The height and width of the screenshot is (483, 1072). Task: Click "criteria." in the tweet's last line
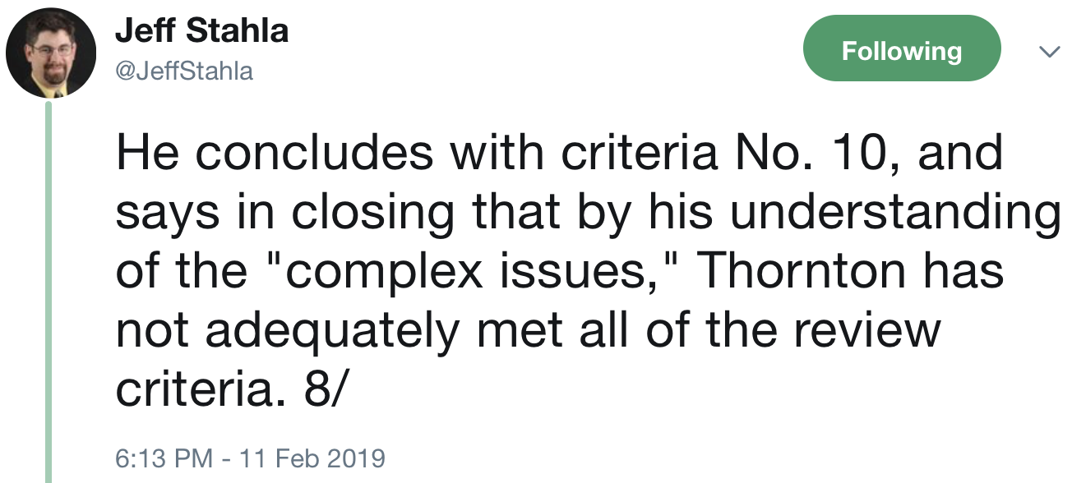tap(203, 389)
